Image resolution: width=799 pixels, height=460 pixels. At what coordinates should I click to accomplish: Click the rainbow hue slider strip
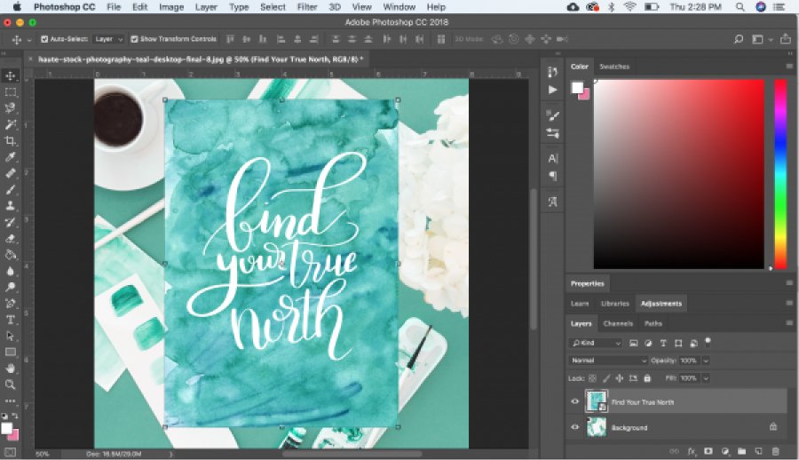pyautogui.click(x=780, y=173)
